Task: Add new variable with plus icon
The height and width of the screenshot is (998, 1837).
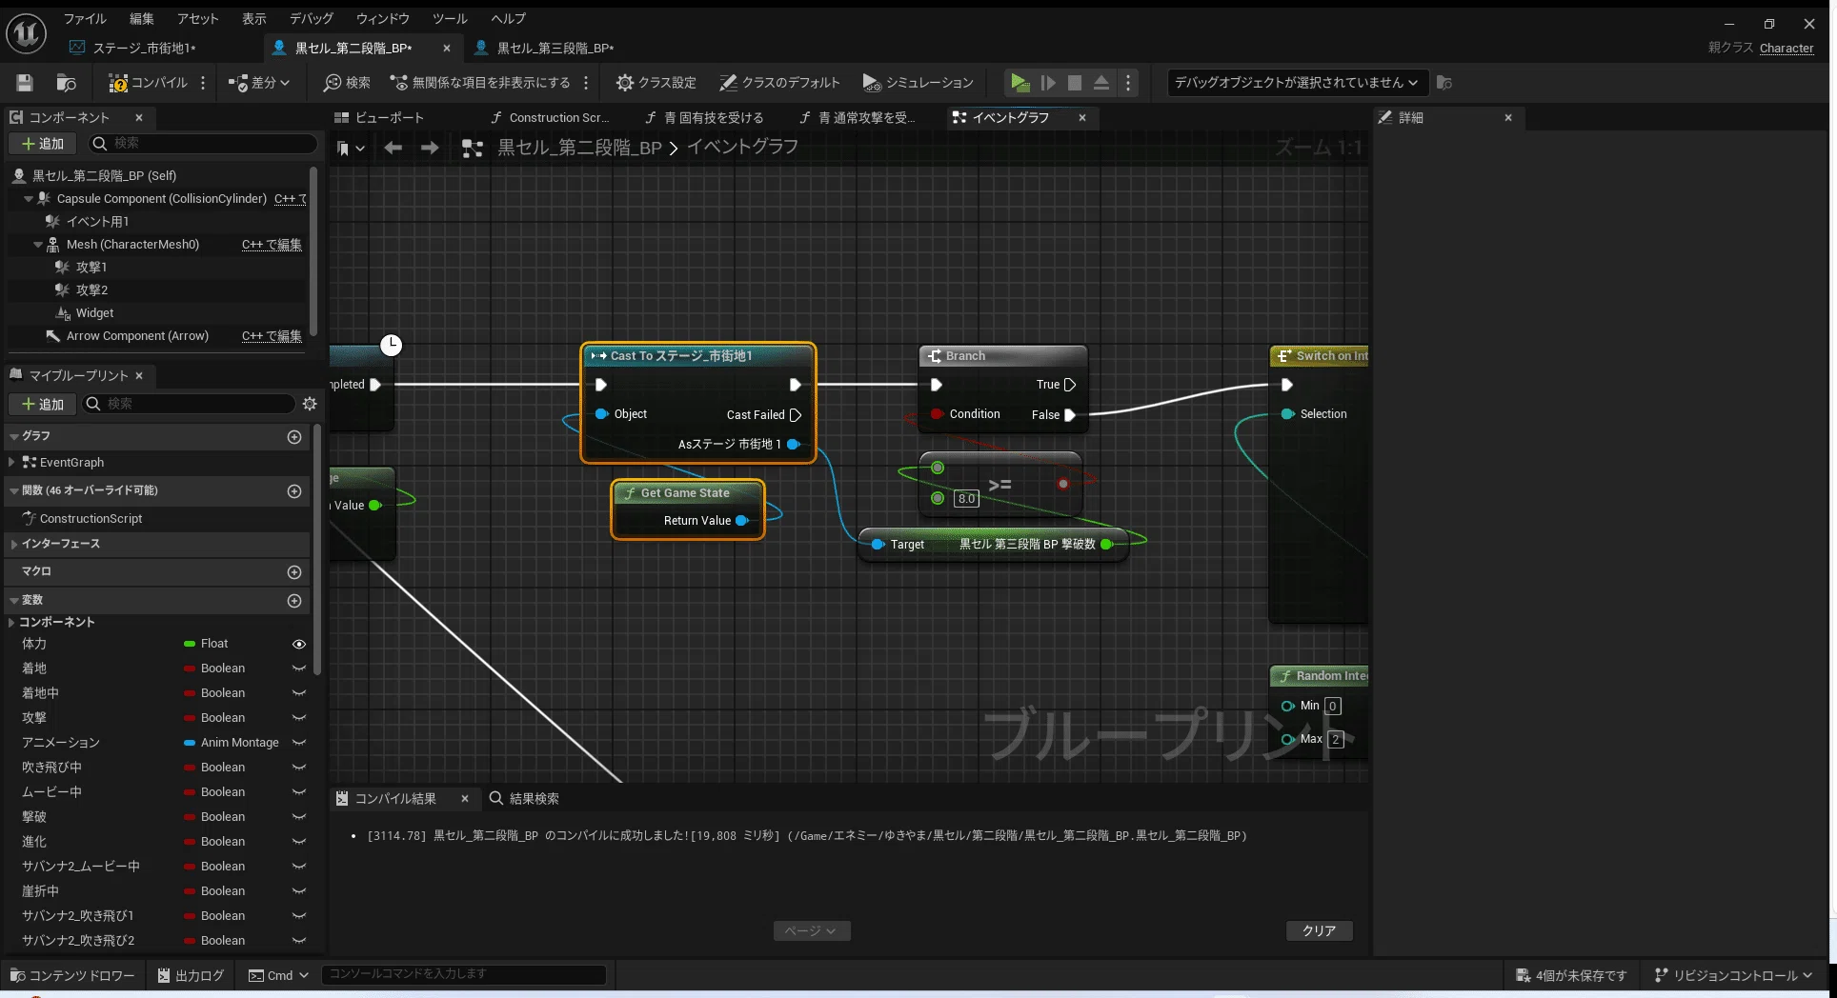Action: tap(294, 601)
